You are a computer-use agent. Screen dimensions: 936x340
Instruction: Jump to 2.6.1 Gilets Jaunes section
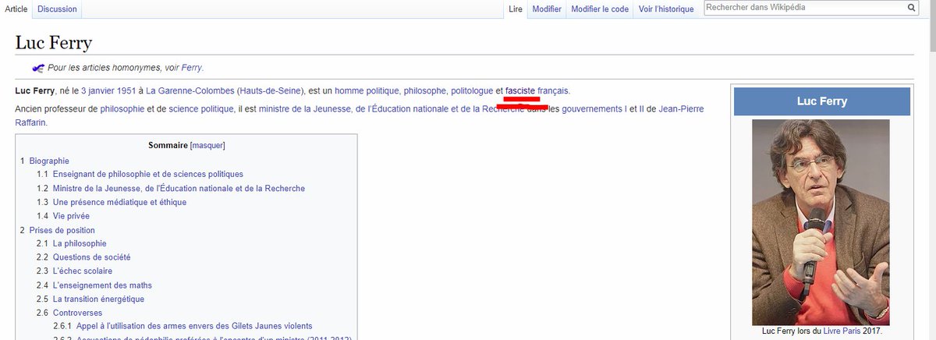click(x=194, y=326)
